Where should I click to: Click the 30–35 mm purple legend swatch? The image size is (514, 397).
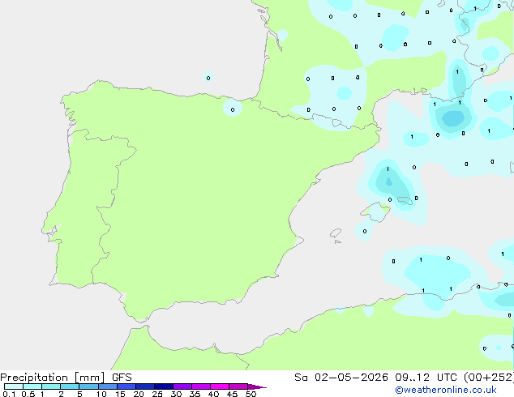coord(182,386)
